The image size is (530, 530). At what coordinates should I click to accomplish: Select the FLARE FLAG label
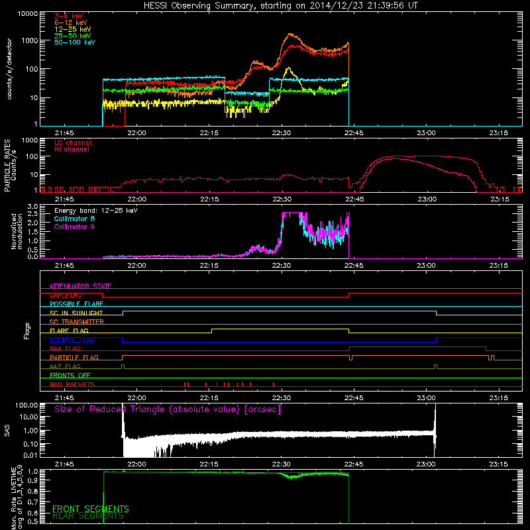tap(69, 331)
